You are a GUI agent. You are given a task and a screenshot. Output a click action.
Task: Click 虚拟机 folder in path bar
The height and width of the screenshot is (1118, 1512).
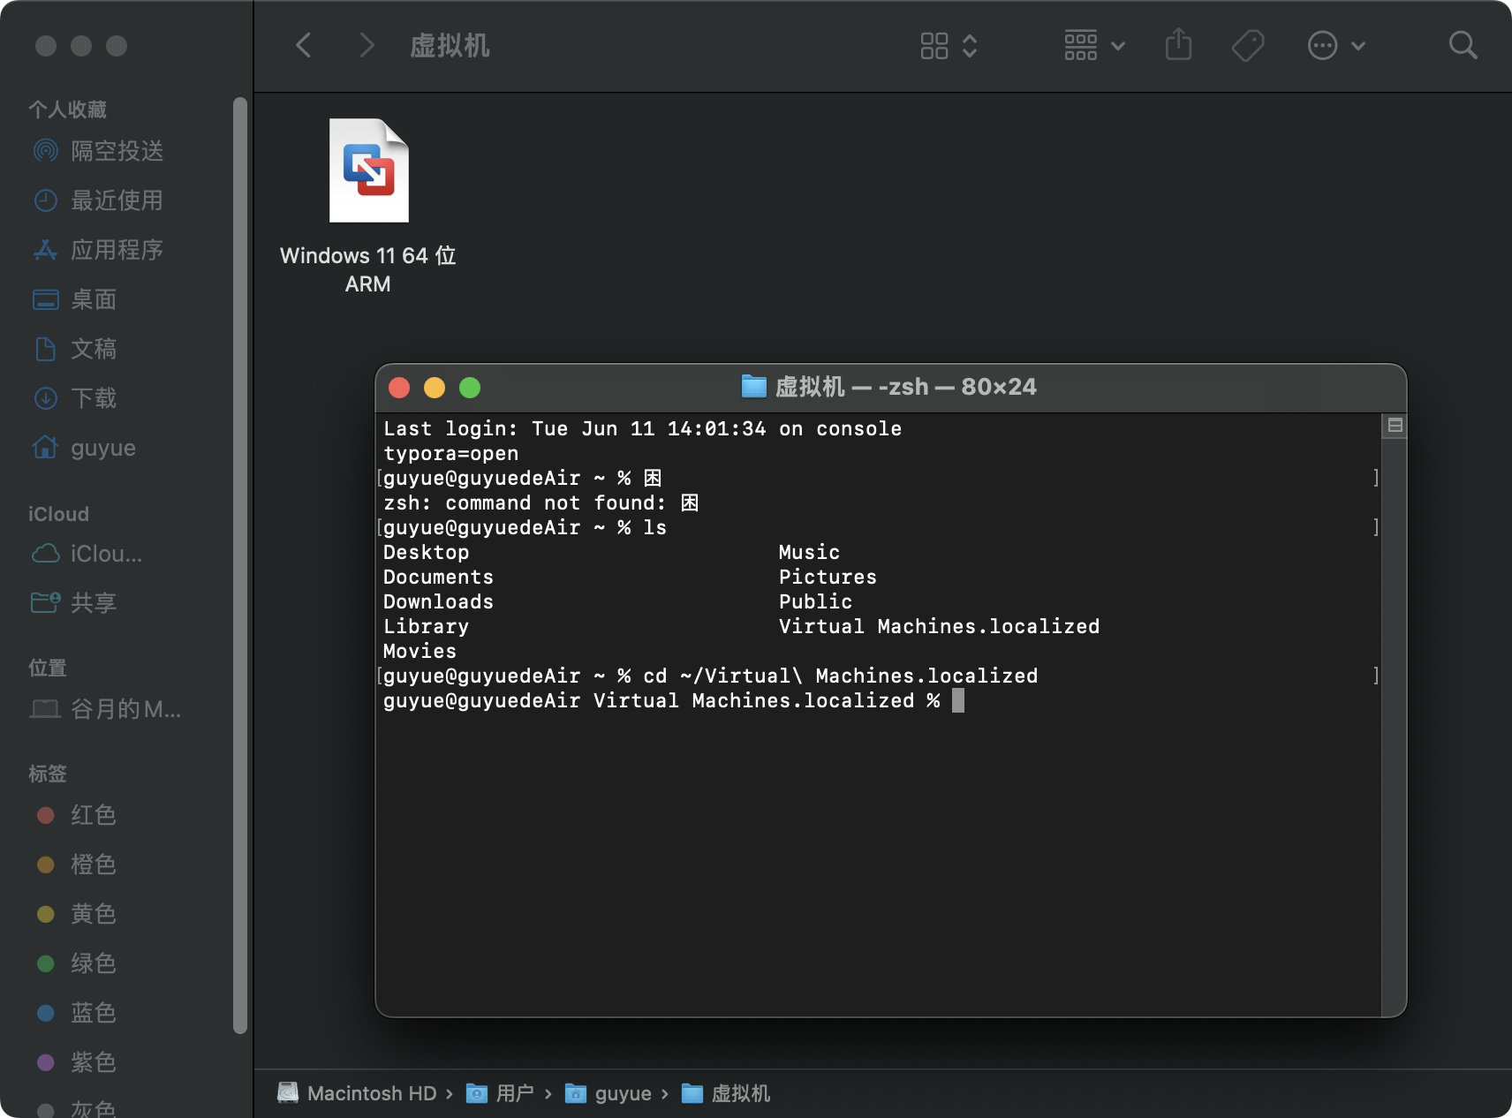[x=726, y=1093]
